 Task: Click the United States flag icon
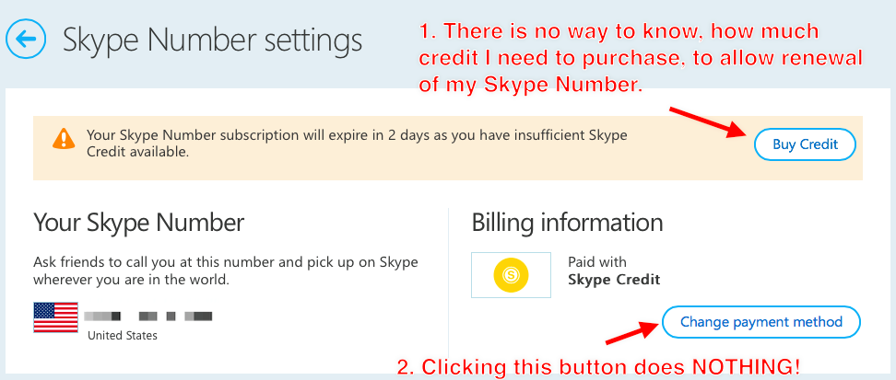pos(56,317)
